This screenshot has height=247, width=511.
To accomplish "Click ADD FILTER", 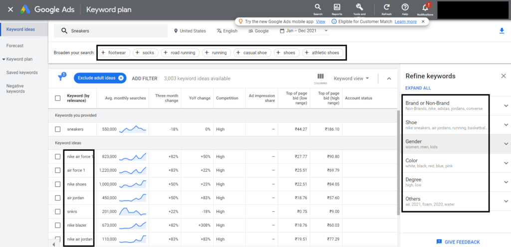I will coord(144,78).
